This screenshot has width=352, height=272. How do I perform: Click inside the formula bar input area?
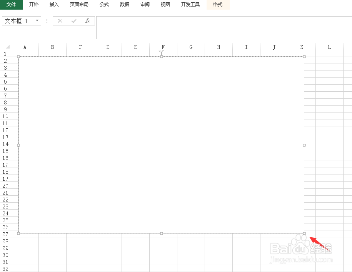(x=224, y=28)
